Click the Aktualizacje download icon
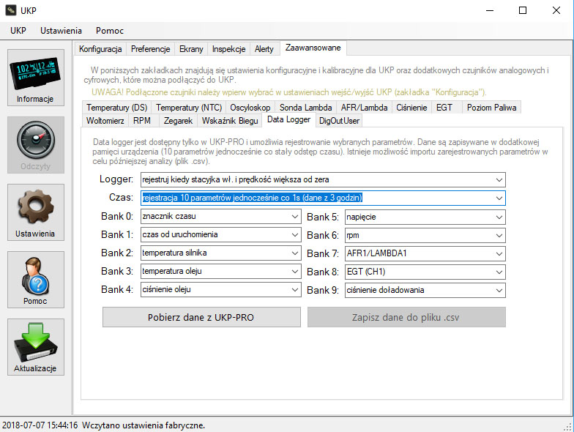 (36, 347)
